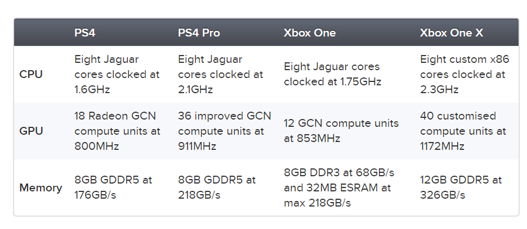The height and width of the screenshot is (229, 527).
Task: Select the CPU row label
Action: point(30,74)
